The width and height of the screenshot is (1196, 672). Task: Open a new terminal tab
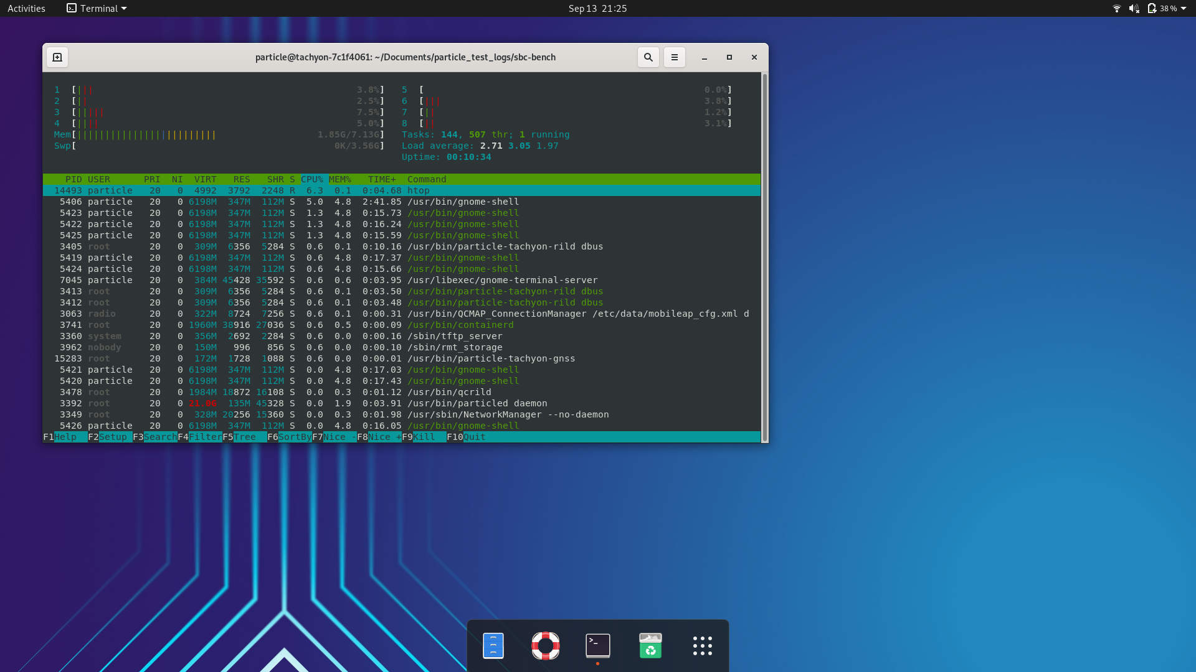(x=57, y=57)
